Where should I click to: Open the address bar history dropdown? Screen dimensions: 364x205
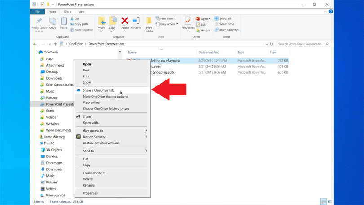(x=267, y=44)
